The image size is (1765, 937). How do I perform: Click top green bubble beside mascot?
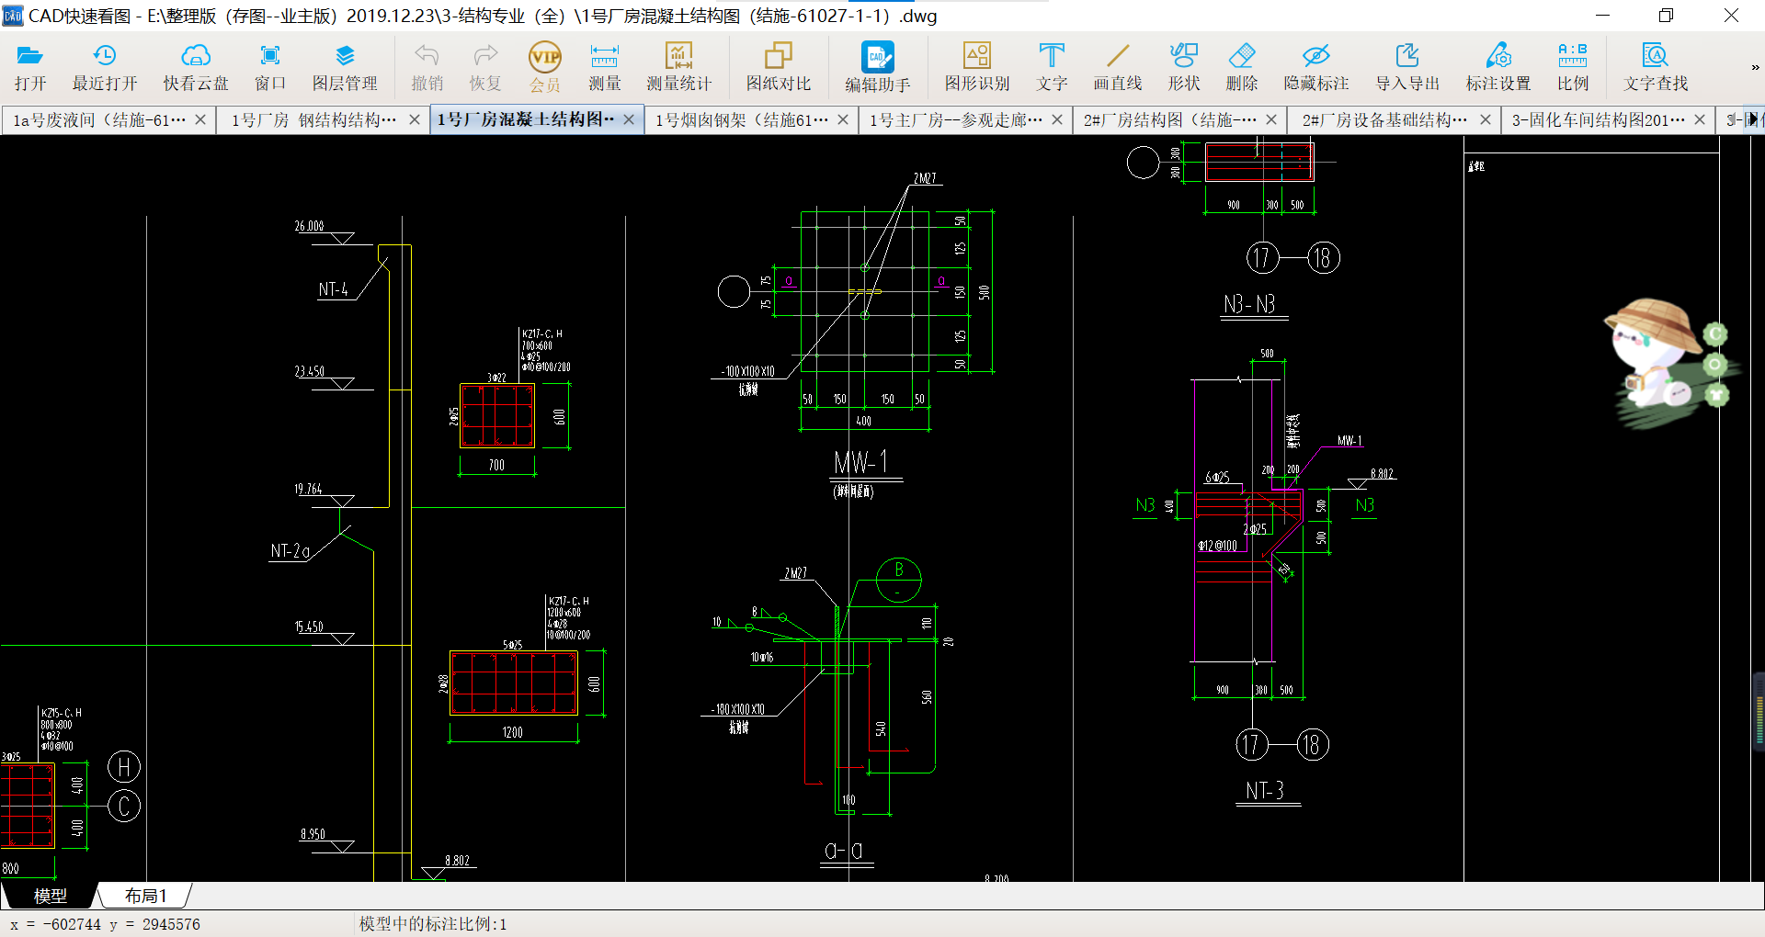pyautogui.click(x=1715, y=333)
